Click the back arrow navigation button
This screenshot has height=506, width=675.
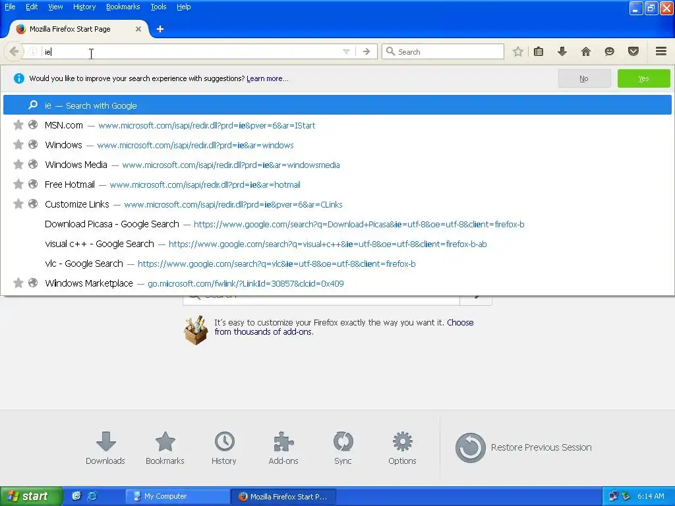point(14,51)
